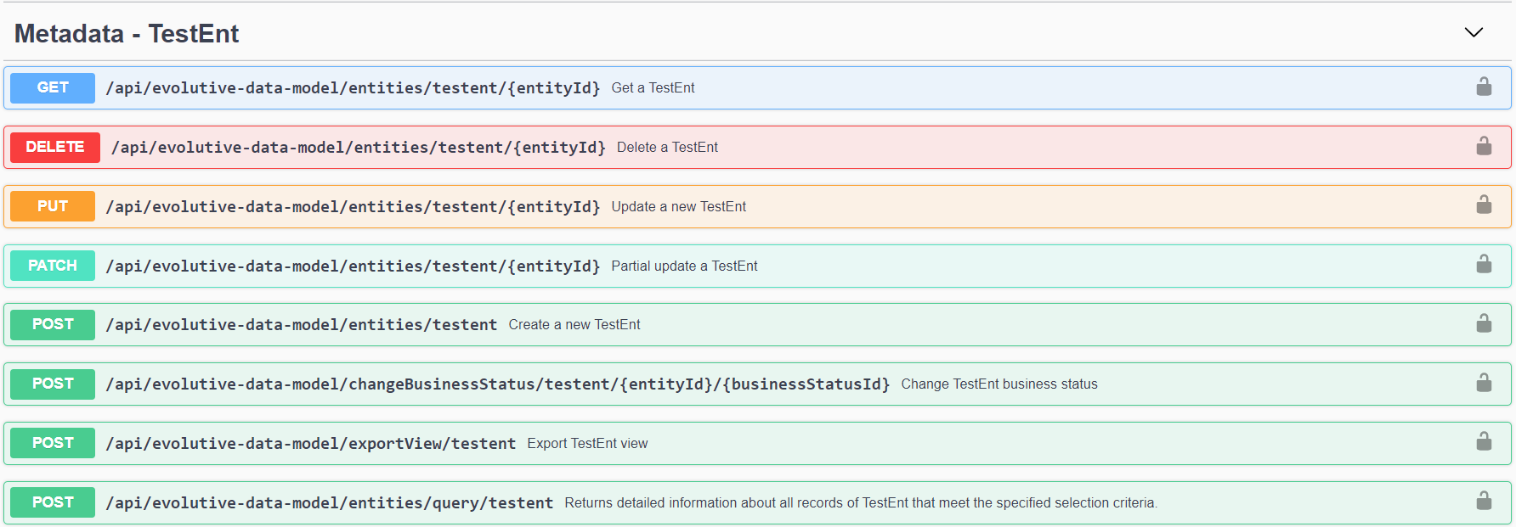Expand the DELETE operation via its red badge
Image resolution: width=1516 pixels, height=527 pixels.
(x=55, y=147)
